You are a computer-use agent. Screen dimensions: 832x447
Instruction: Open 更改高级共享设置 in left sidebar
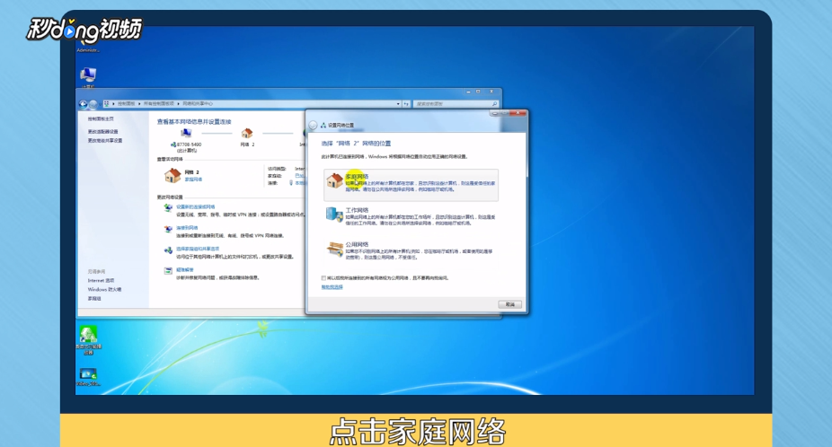pos(105,141)
